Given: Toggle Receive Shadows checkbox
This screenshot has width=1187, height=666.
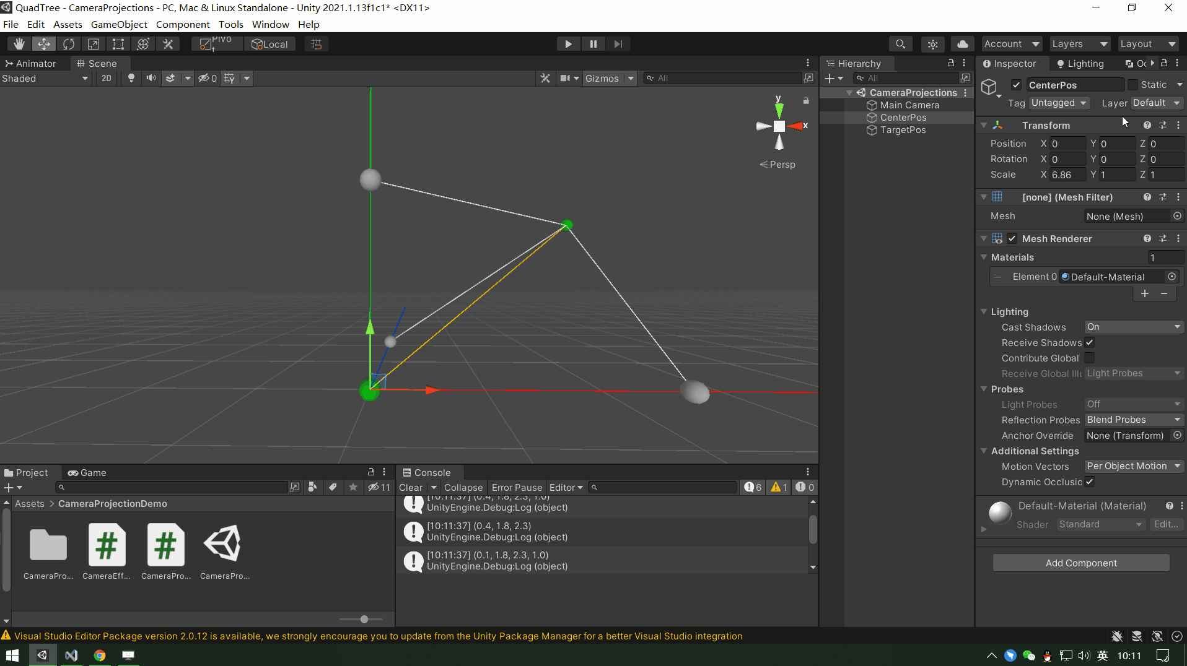Looking at the screenshot, I should pos(1090,342).
